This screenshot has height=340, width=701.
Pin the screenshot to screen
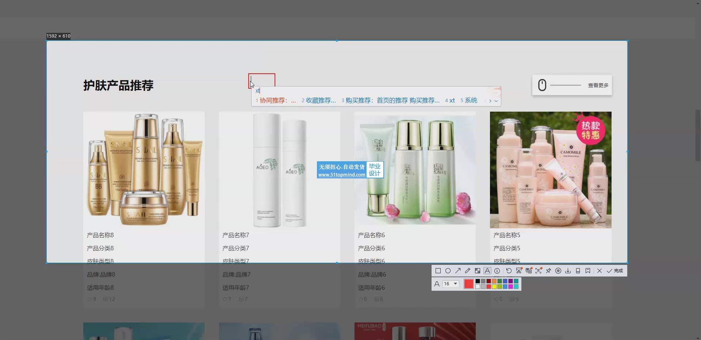coord(548,271)
